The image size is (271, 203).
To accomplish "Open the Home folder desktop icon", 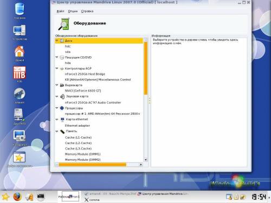I will coord(20,51).
